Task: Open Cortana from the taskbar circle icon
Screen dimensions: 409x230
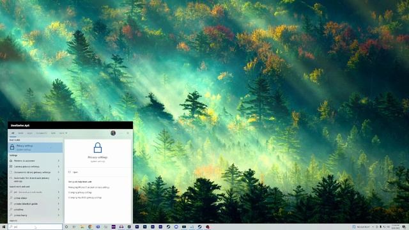Action: 66,227
